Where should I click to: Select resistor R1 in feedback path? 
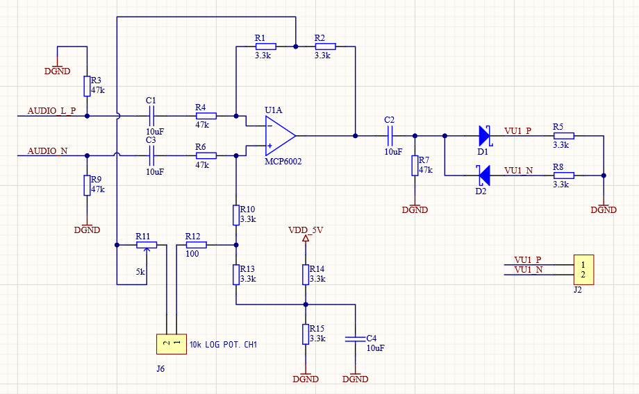tap(266, 46)
